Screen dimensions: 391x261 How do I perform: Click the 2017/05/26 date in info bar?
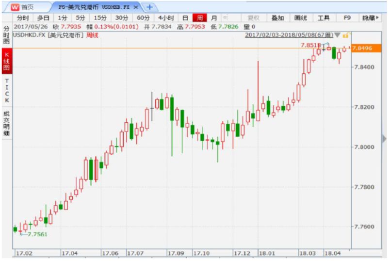click(31, 27)
